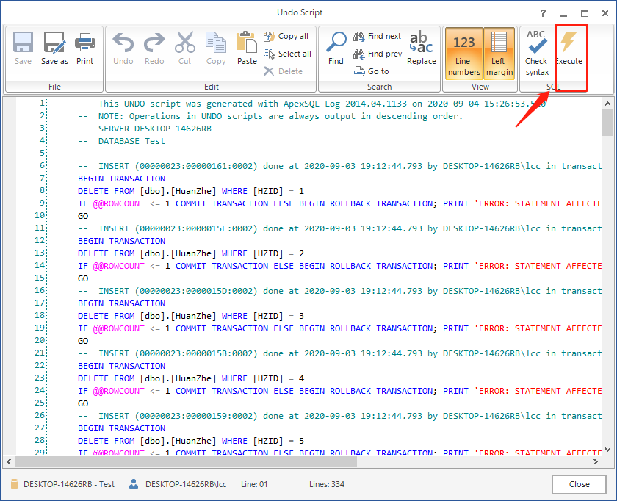Copy selected text
Image resolution: width=617 pixels, height=501 pixels.
216,48
